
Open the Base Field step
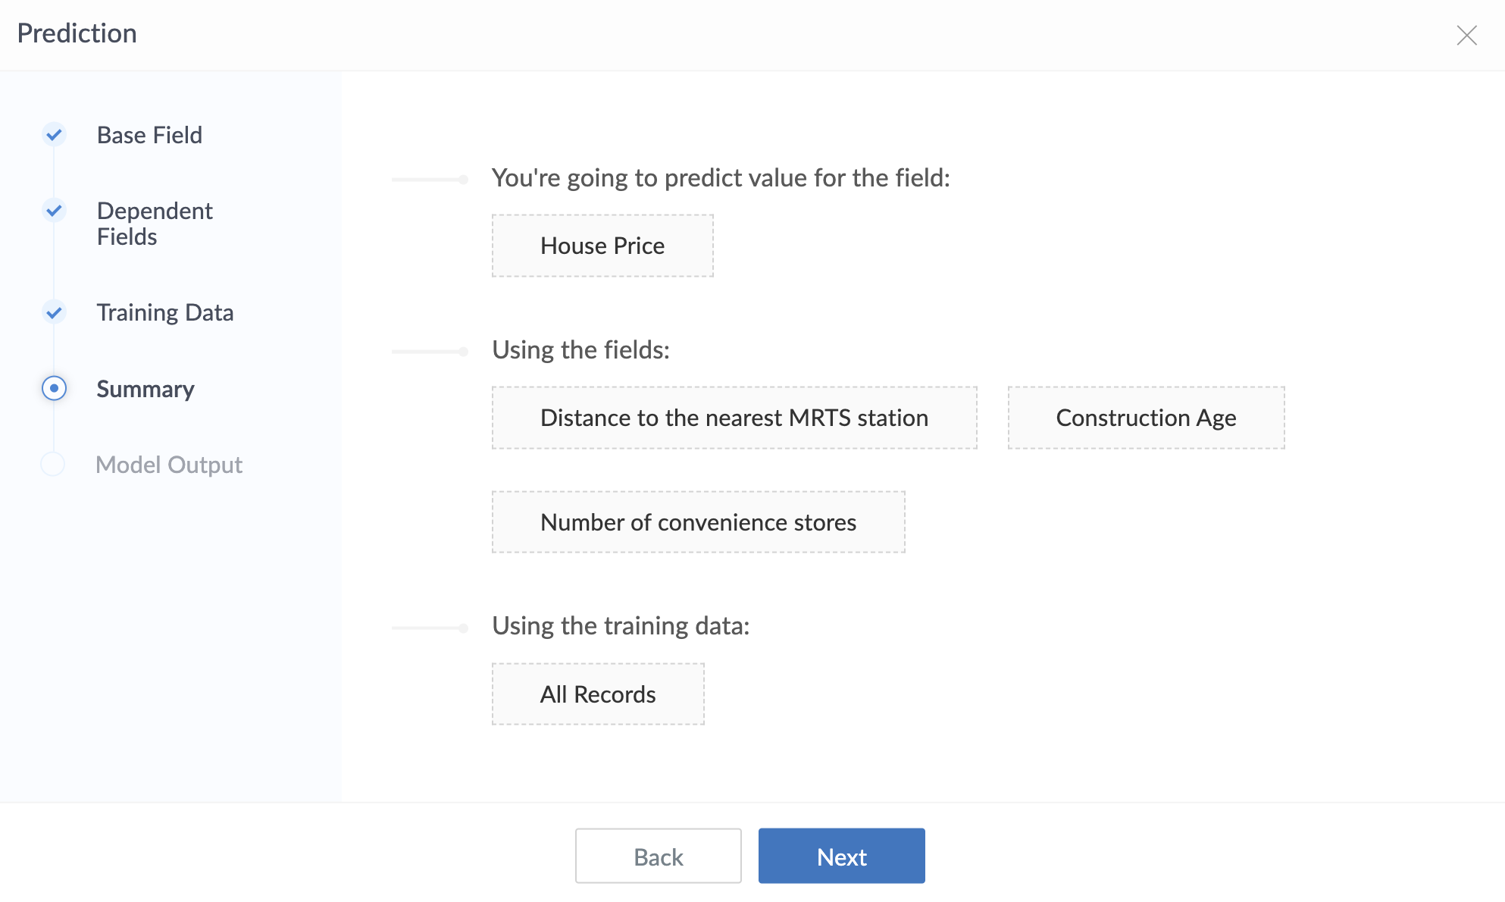[x=149, y=135]
